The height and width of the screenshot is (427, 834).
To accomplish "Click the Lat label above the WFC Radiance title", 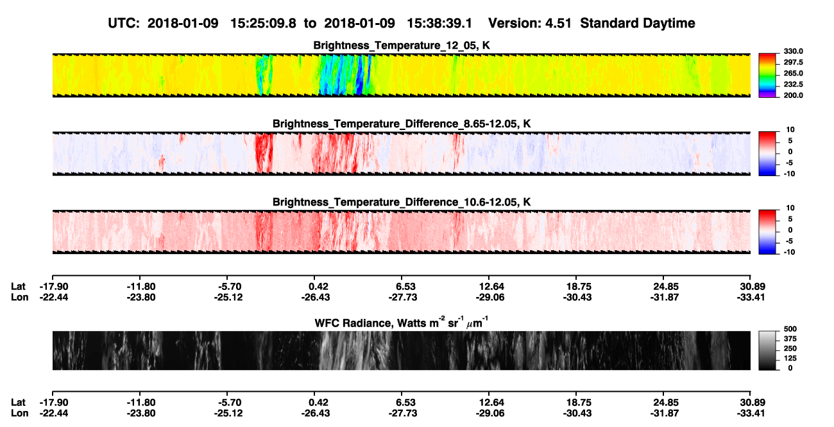I will 19,287.
